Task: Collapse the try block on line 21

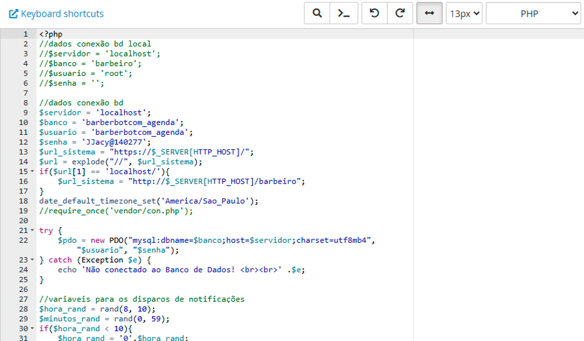Action: [x=32, y=230]
